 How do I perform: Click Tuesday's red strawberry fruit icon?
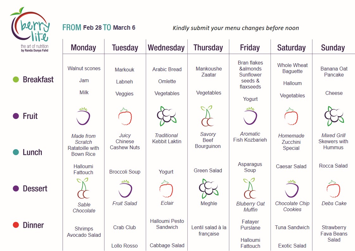pos(125,116)
